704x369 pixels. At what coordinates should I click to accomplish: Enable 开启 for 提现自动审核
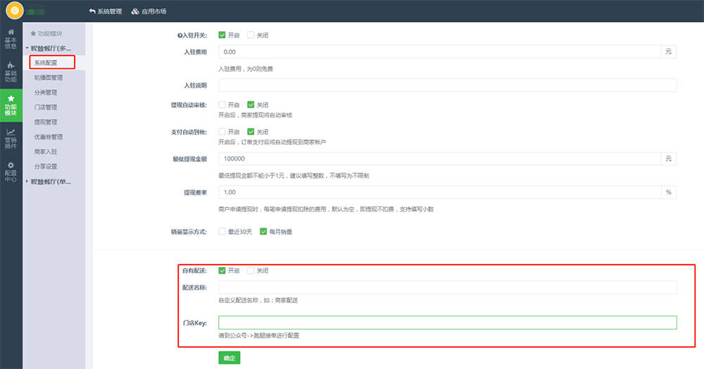click(x=222, y=105)
